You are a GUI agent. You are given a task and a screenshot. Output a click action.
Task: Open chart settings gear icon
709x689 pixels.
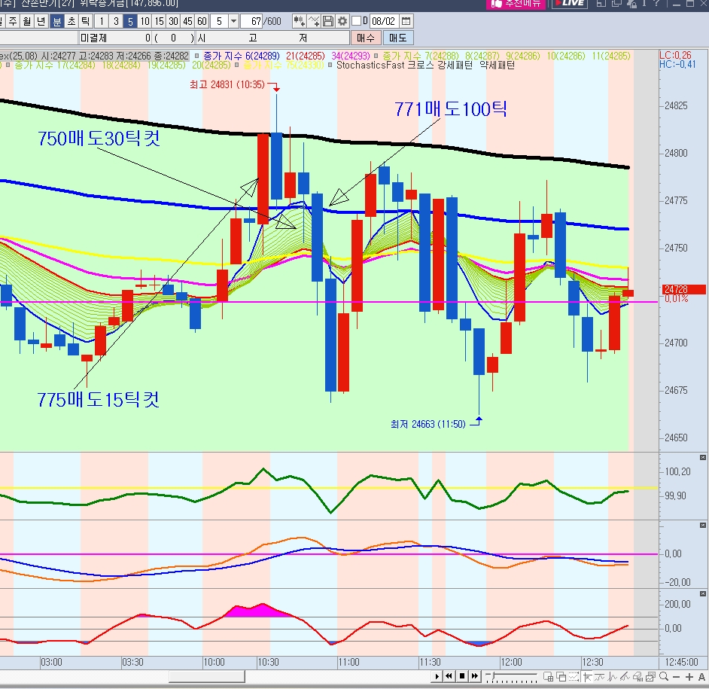[342, 21]
